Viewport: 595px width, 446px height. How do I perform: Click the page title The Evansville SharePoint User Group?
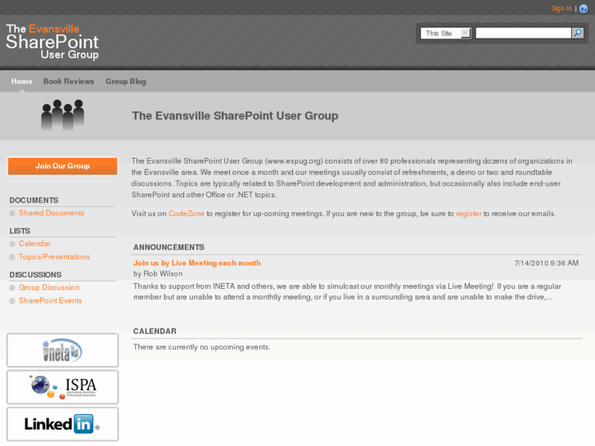click(x=235, y=115)
